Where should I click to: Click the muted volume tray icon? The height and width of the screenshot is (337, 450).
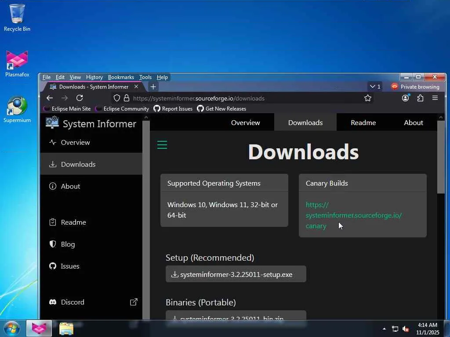pos(406,329)
